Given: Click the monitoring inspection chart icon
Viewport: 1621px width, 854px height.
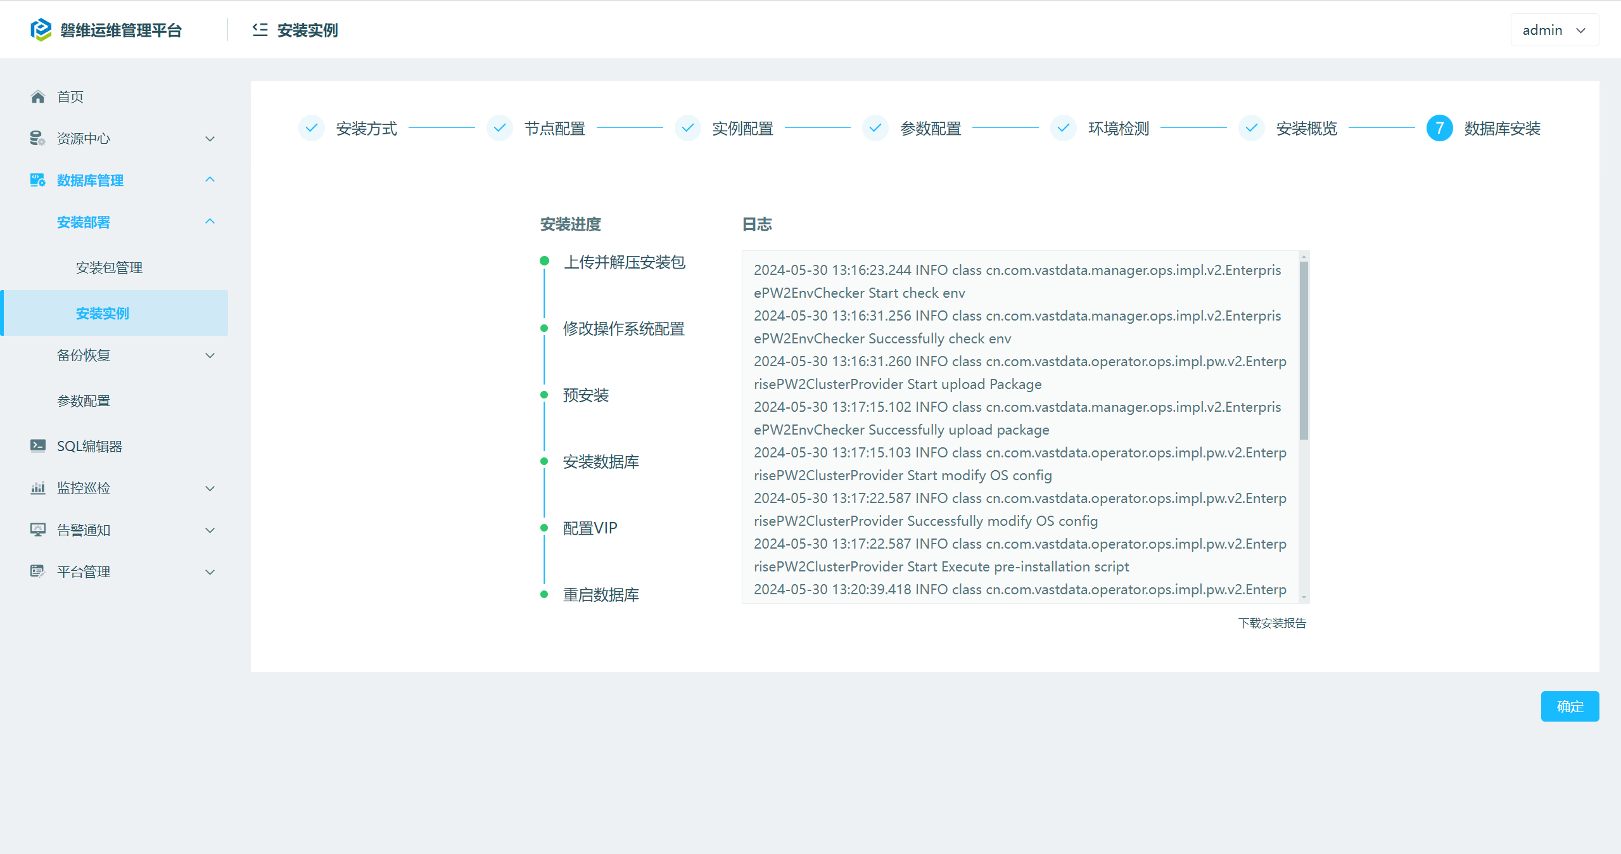Looking at the screenshot, I should pos(38,488).
